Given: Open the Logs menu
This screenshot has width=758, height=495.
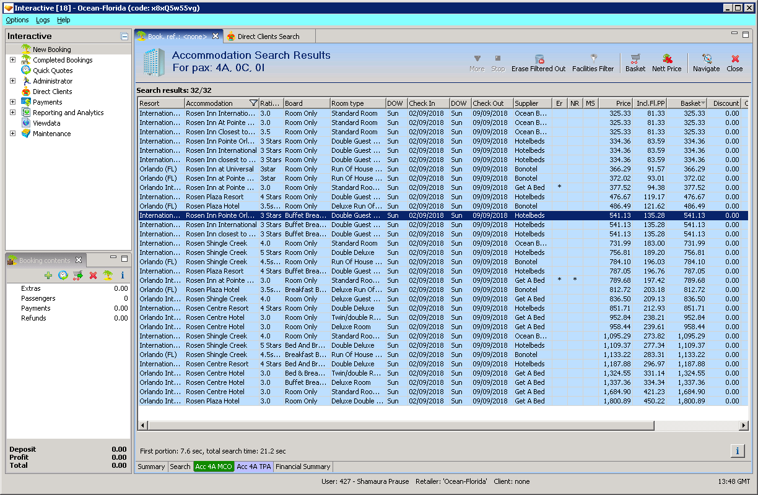Looking at the screenshot, I should click(43, 20).
